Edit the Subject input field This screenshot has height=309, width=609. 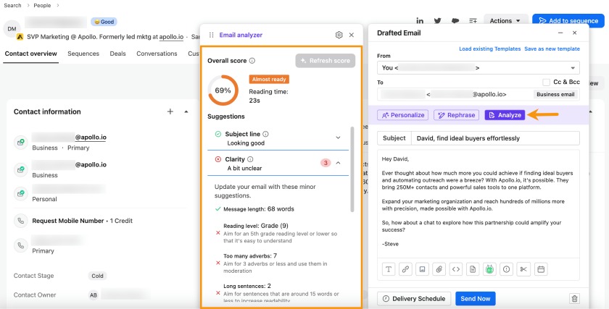(x=495, y=138)
